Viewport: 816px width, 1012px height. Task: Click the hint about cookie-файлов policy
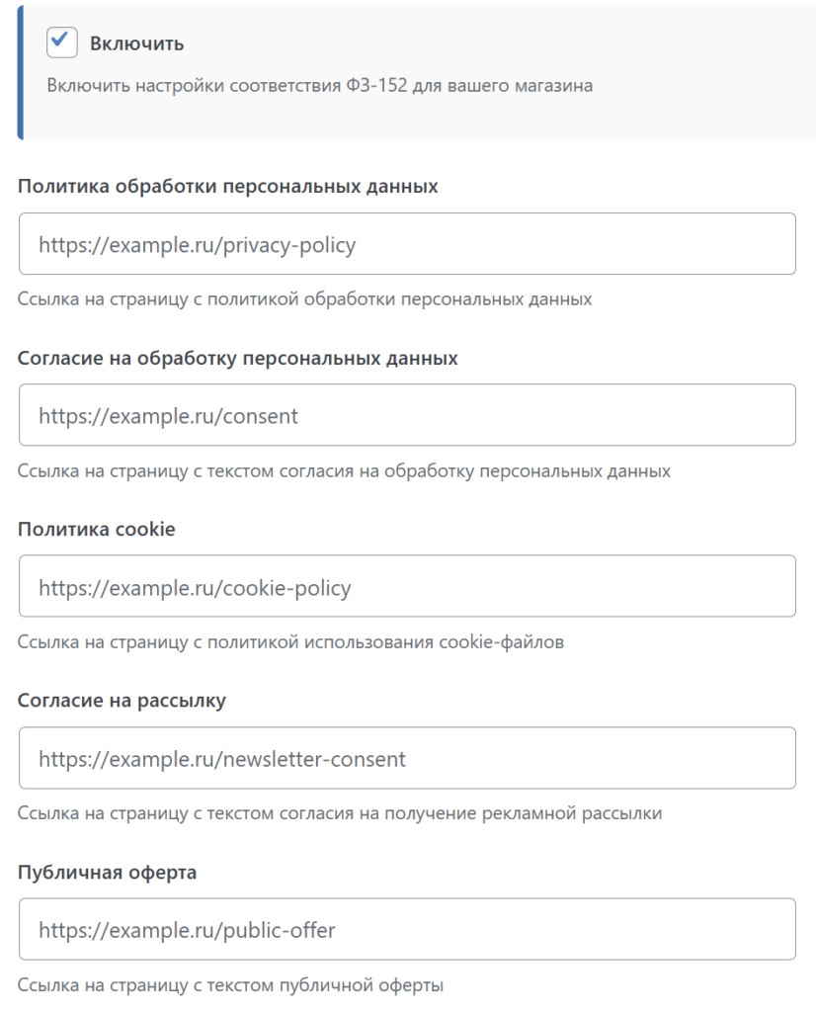click(291, 642)
